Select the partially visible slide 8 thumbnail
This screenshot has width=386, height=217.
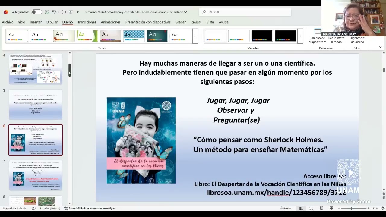(x=36, y=200)
